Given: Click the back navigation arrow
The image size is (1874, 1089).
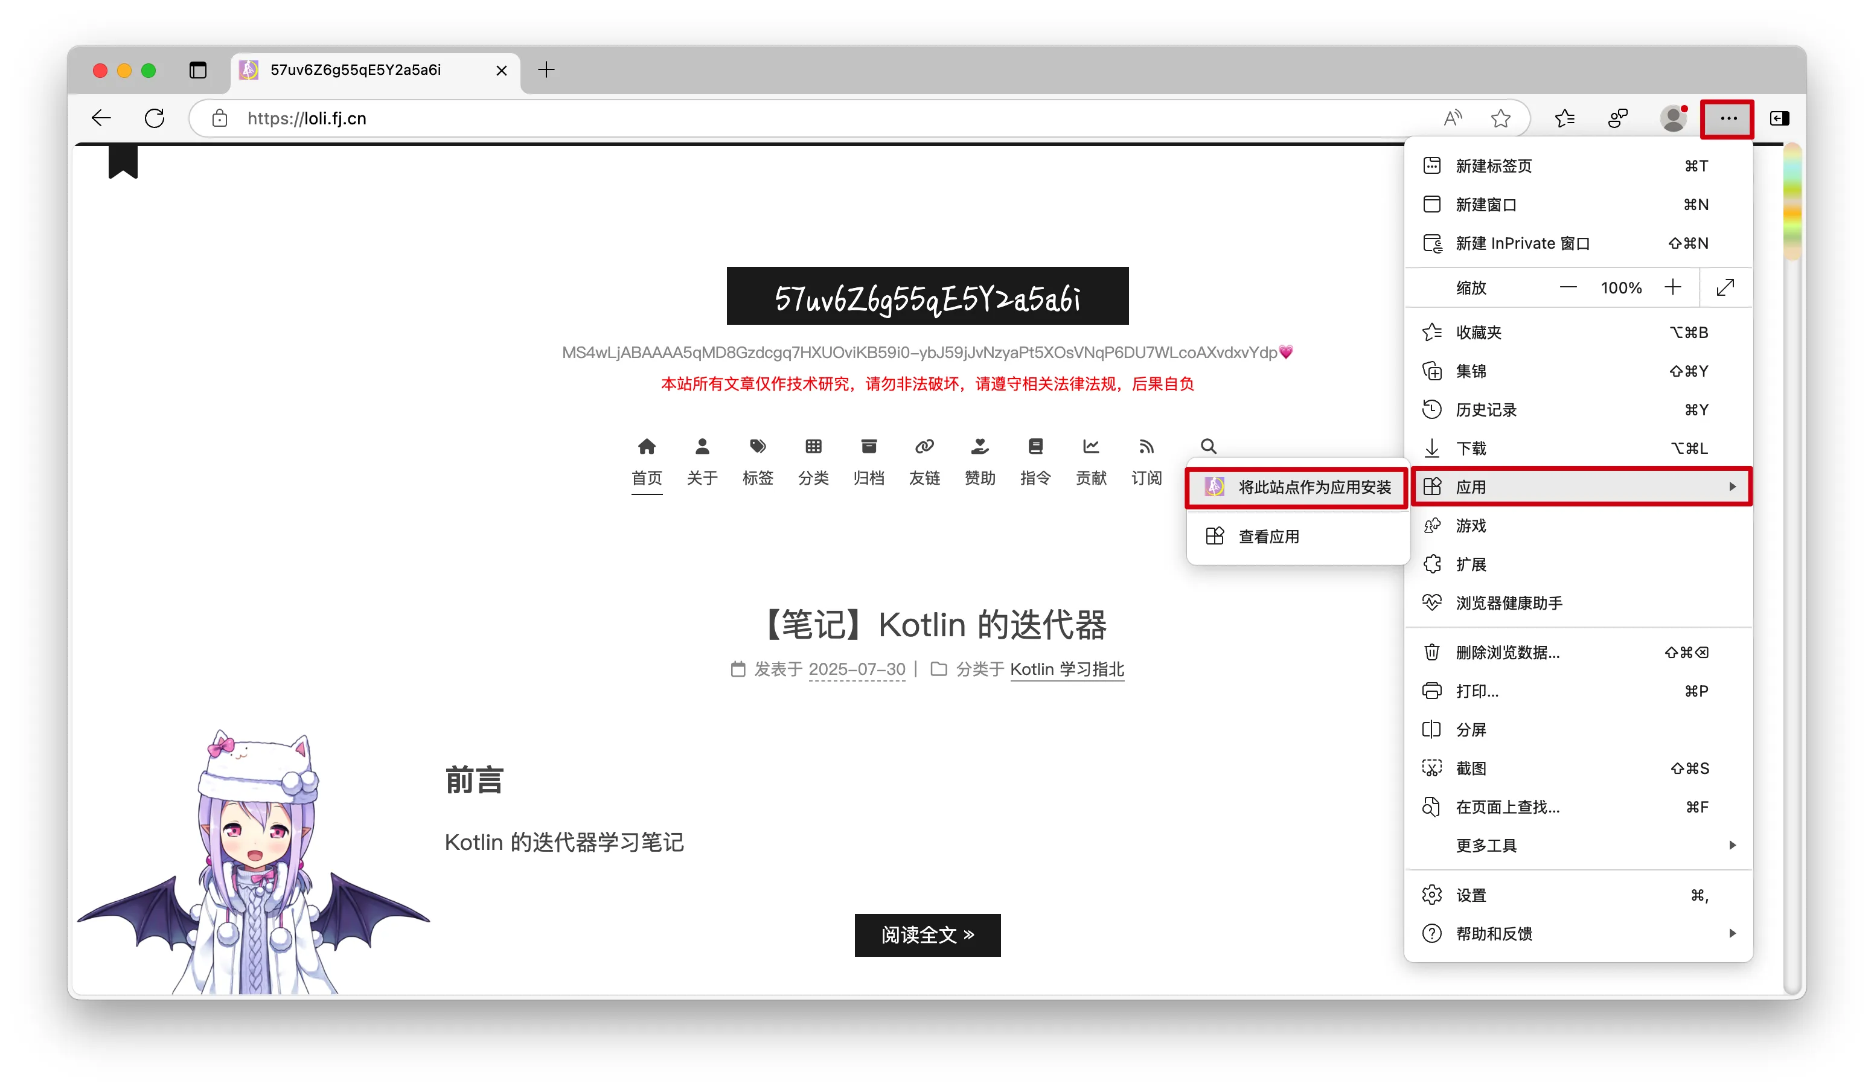Looking at the screenshot, I should [x=101, y=118].
